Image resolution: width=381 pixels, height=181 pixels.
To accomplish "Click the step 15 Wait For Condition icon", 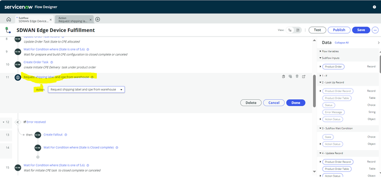I will coord(18,167).
